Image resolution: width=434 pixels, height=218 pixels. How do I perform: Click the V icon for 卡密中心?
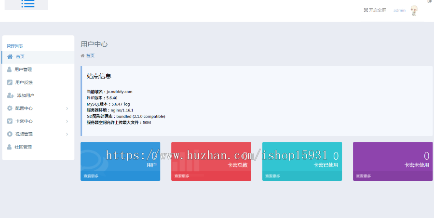point(10,121)
